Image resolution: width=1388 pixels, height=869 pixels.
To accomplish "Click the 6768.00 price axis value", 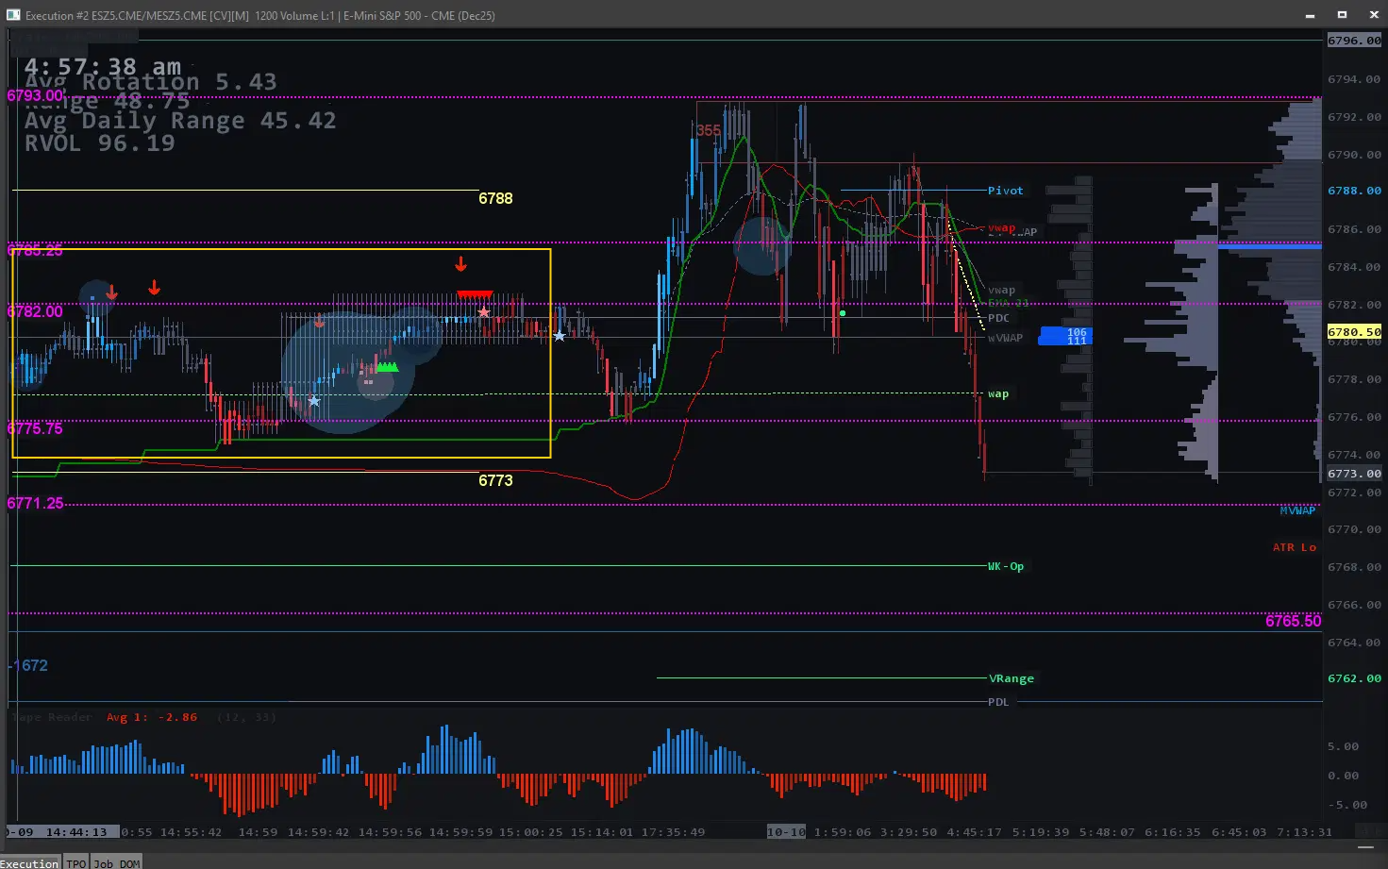I will click(x=1354, y=567).
